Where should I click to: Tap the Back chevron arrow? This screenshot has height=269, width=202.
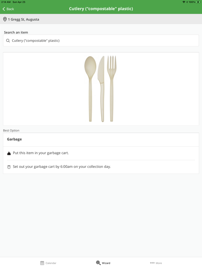(x=4, y=9)
